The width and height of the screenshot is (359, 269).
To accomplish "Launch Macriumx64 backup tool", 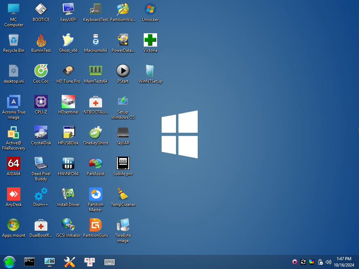I will click(95, 43).
